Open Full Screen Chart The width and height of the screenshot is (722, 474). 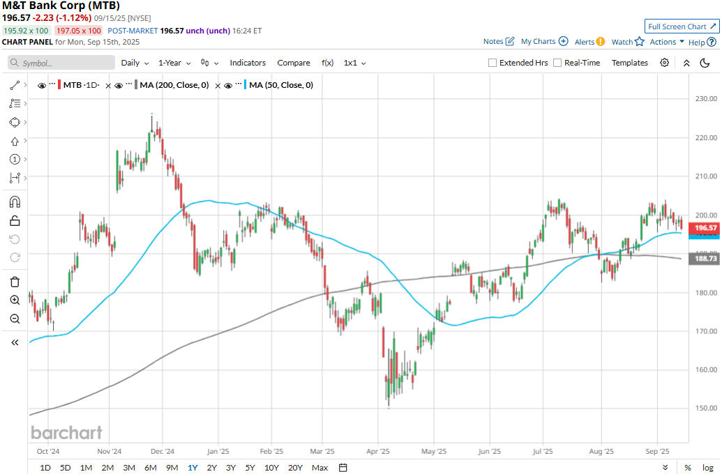[682, 26]
